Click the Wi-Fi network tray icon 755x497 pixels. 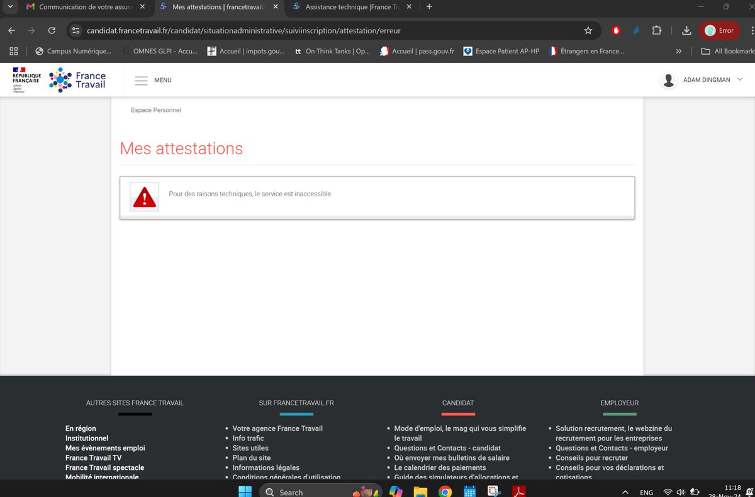[668, 492]
